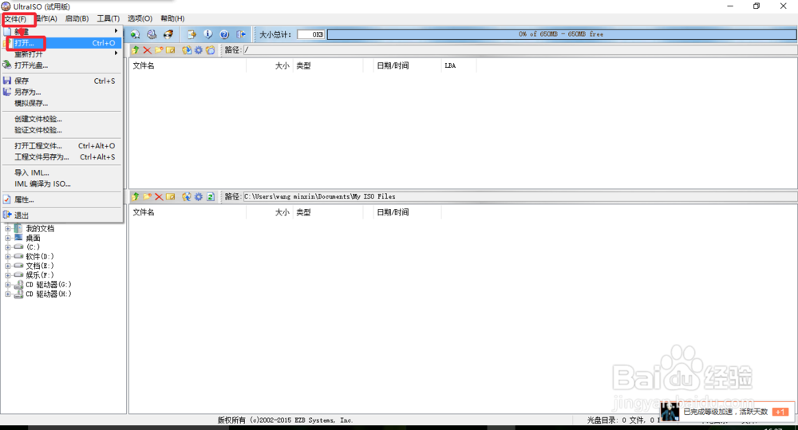Click the blue info toolbar icon
798x430 pixels.
pos(207,34)
